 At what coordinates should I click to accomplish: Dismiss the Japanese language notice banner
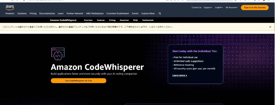270,27
